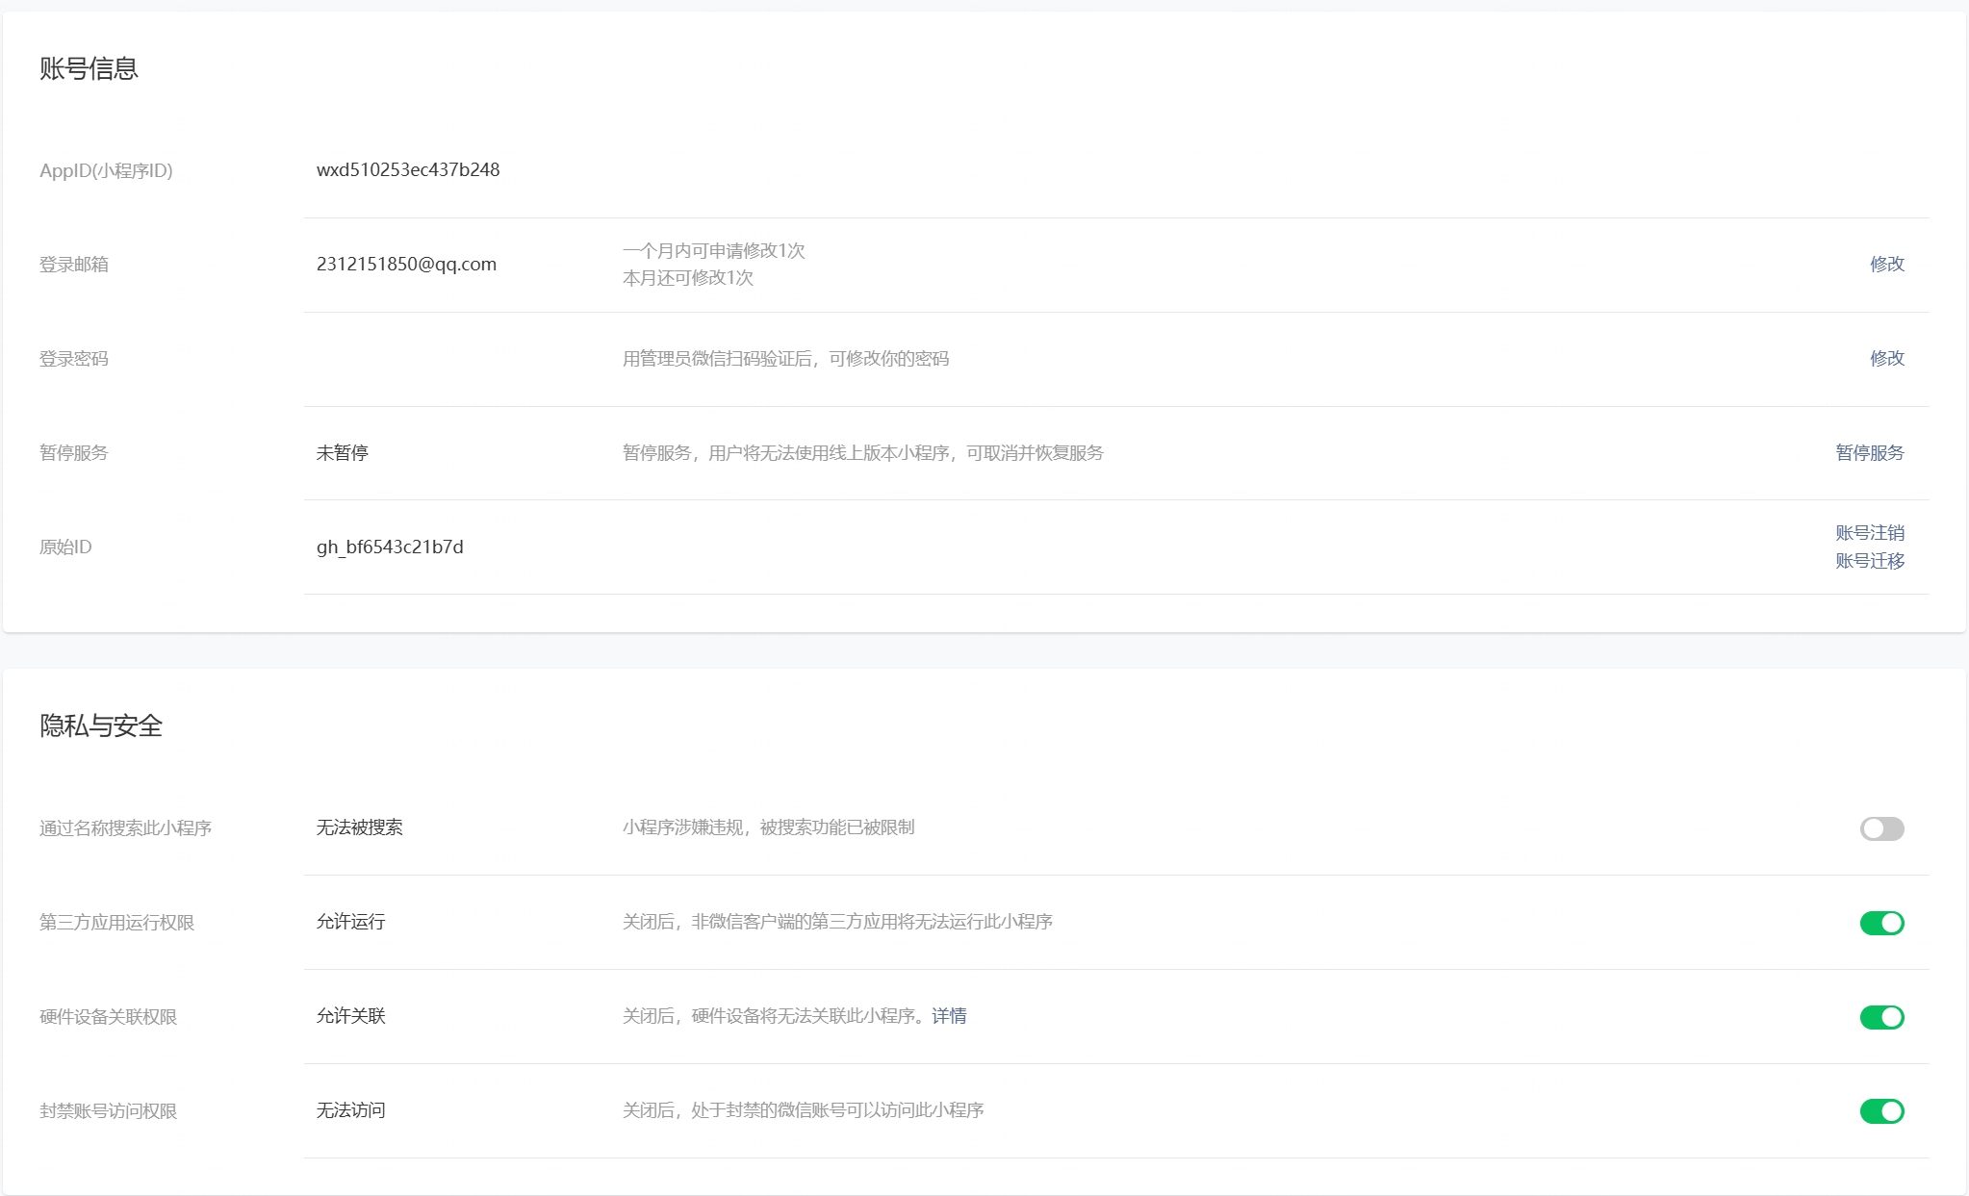This screenshot has width=1969, height=1196.
Task: Disable 第三方应用运行权限 switch
Action: click(1881, 923)
